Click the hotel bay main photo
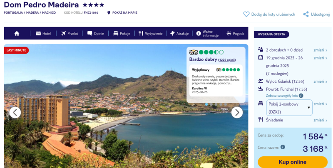The image size is (333, 168). (x=104, y=125)
